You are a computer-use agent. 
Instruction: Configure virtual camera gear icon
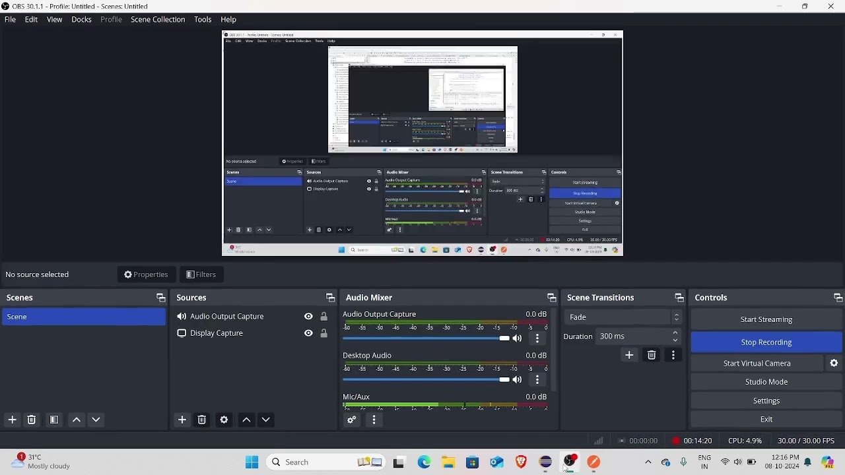coord(834,364)
